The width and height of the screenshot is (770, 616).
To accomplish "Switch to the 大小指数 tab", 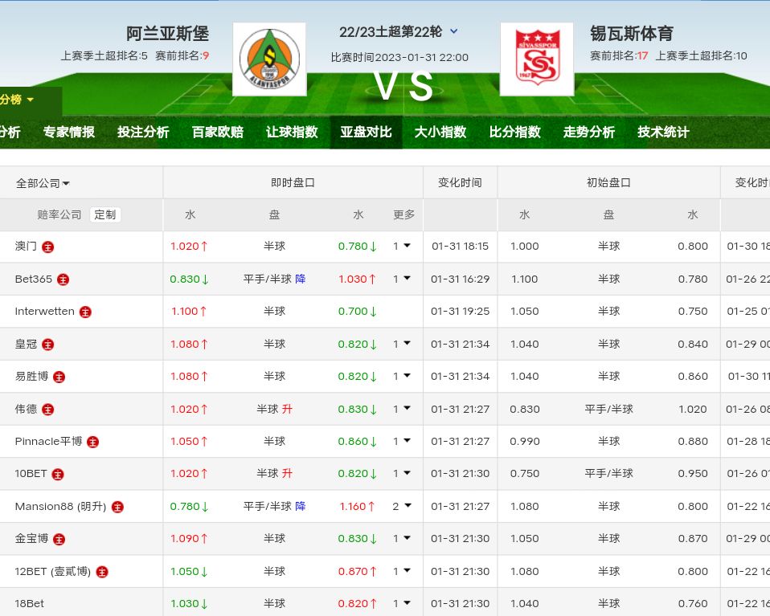I will [440, 133].
